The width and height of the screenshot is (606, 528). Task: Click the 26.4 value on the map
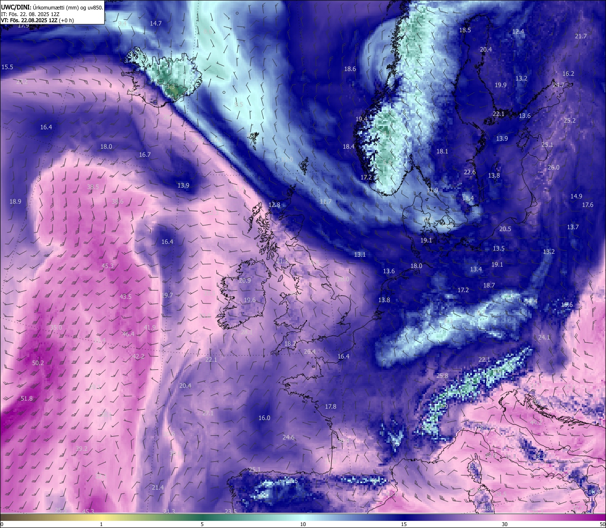310,352
